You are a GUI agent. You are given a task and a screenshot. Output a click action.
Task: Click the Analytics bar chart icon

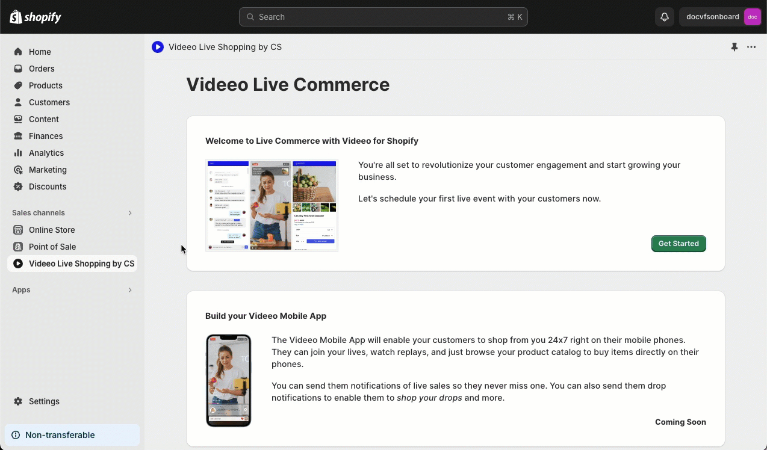18,153
